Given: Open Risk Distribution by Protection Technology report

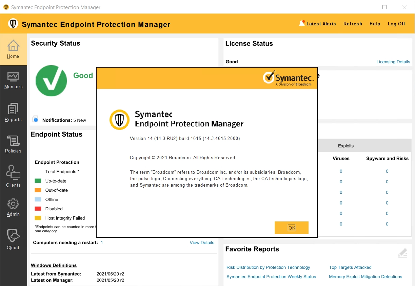Looking at the screenshot, I should coord(268,267).
